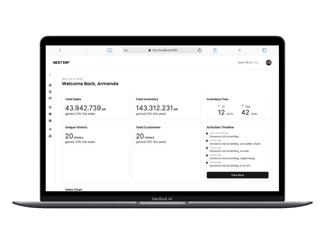Click the NEXT ERP brand label
This screenshot has height=244, width=325.
pyautogui.click(x=61, y=62)
